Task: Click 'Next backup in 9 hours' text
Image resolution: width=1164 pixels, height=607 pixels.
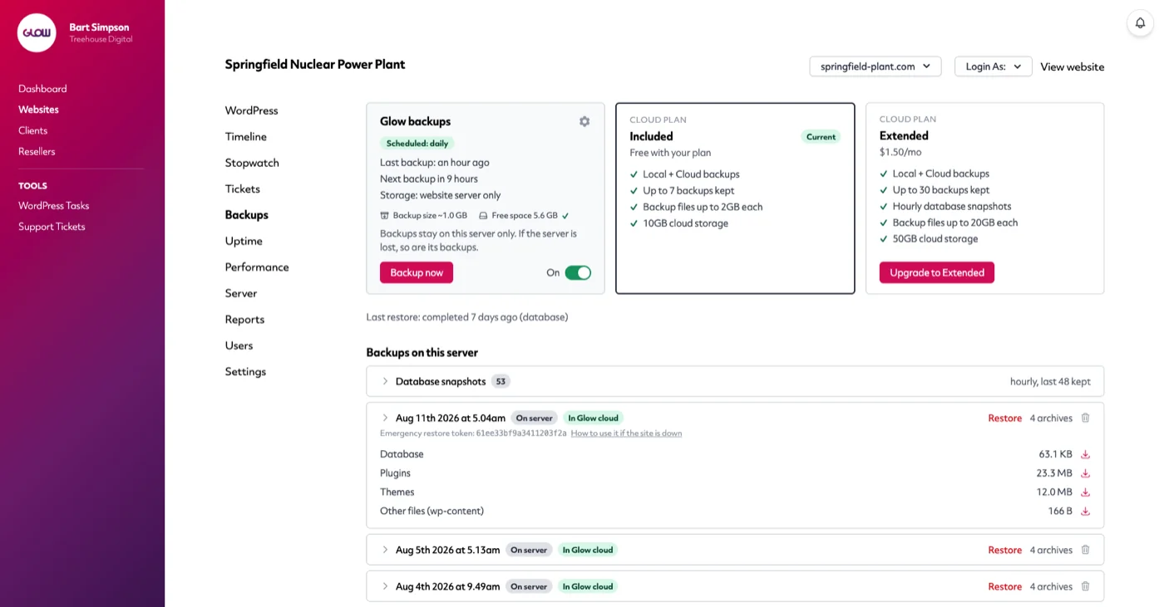Action: click(x=429, y=179)
